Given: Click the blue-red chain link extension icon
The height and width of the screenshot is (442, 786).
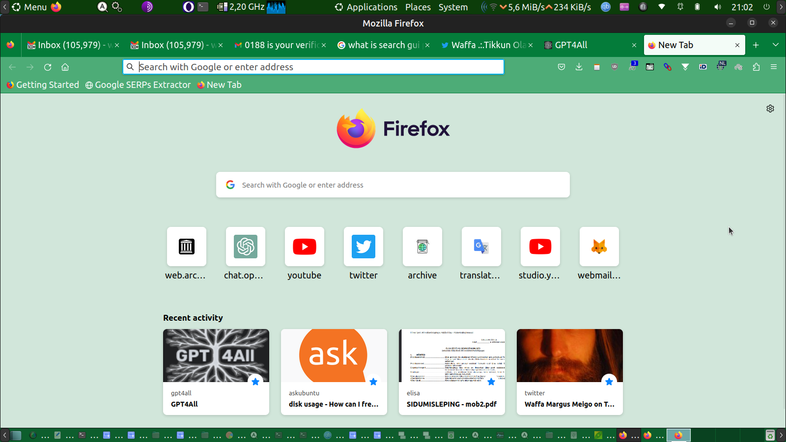Looking at the screenshot, I should (668, 67).
